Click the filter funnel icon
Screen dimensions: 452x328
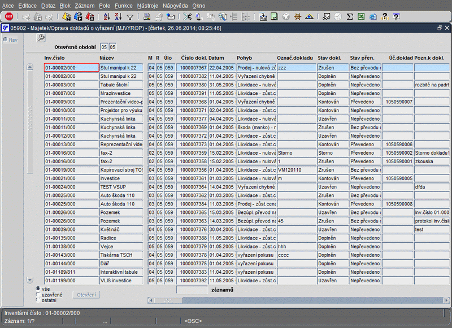coord(131,17)
